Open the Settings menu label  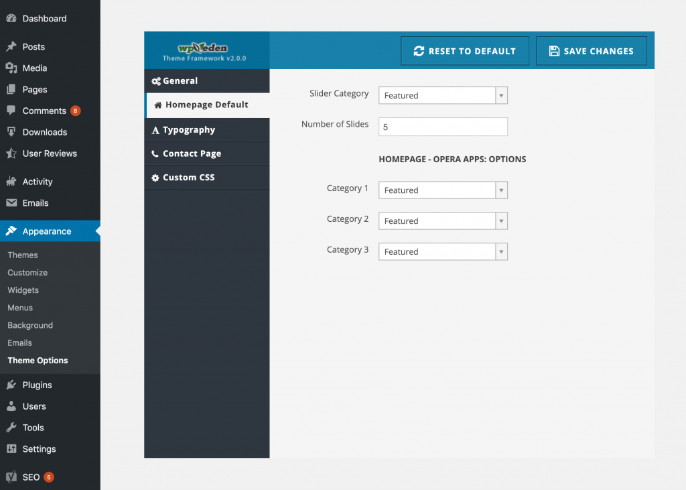coord(40,449)
